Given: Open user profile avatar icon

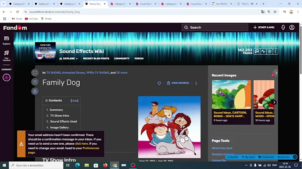Looking at the screenshot, I should point(292,28).
